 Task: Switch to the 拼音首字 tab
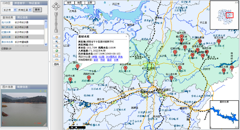20,3
